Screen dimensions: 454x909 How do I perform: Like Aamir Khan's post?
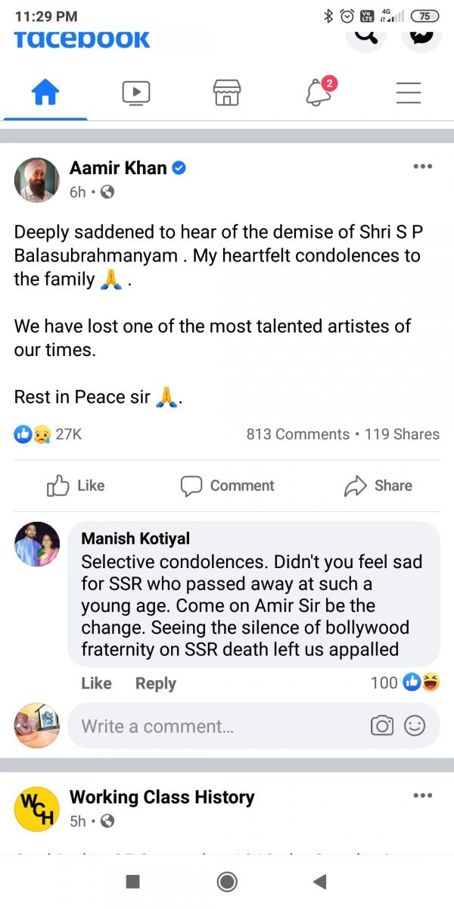coord(76,486)
